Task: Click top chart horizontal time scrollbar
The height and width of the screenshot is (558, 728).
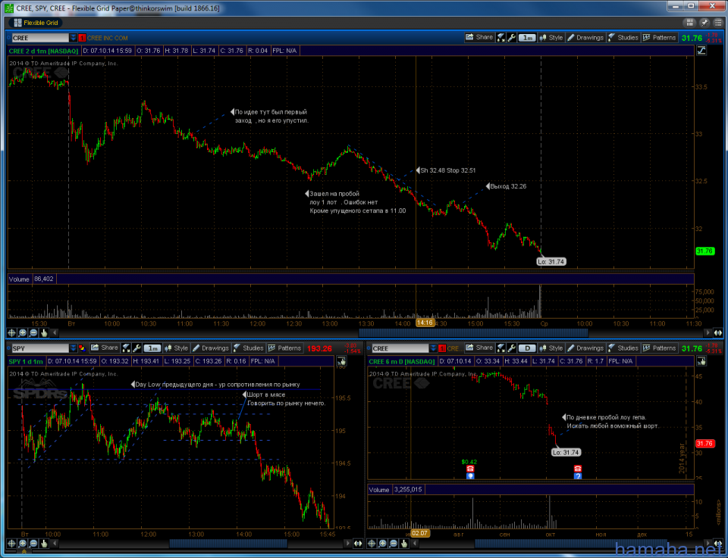Action: [473, 332]
